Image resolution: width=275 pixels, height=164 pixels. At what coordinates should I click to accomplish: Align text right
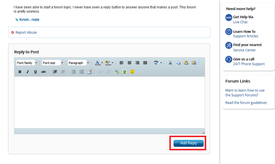(137, 63)
